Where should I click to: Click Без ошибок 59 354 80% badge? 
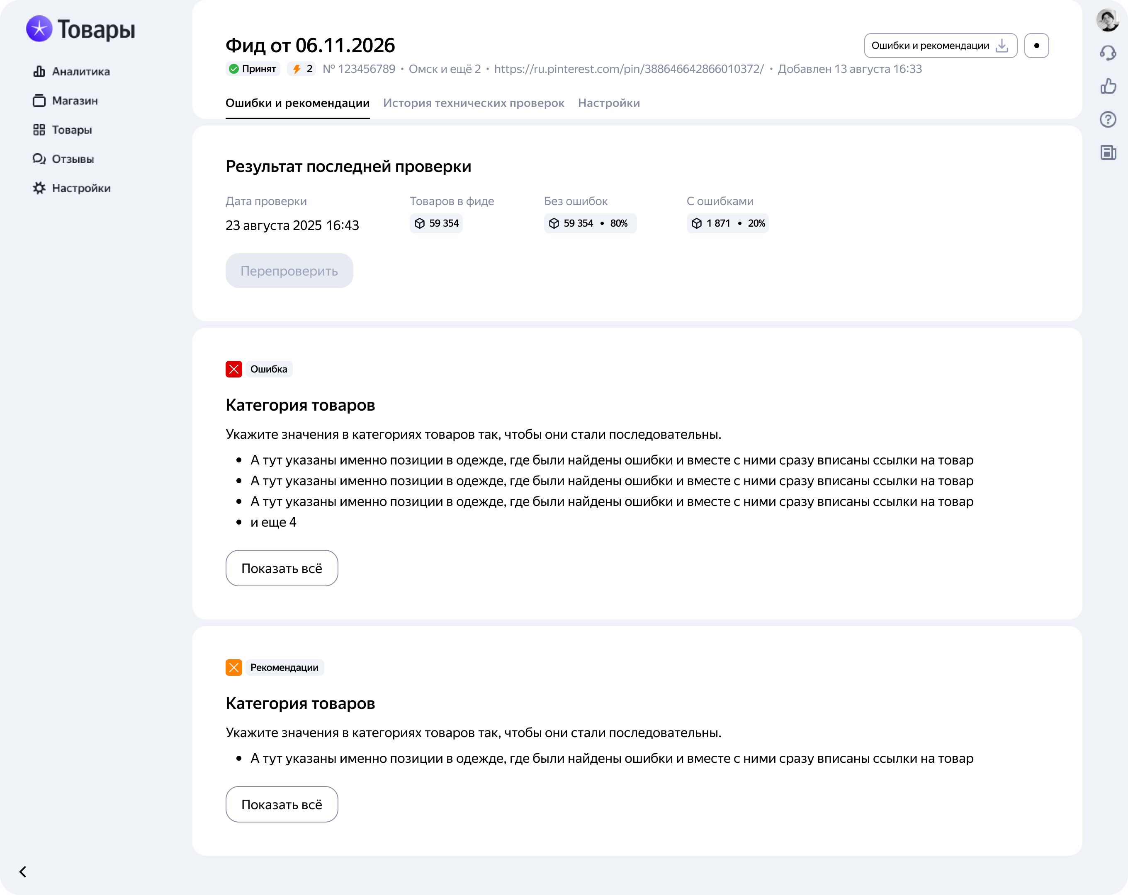pos(590,223)
